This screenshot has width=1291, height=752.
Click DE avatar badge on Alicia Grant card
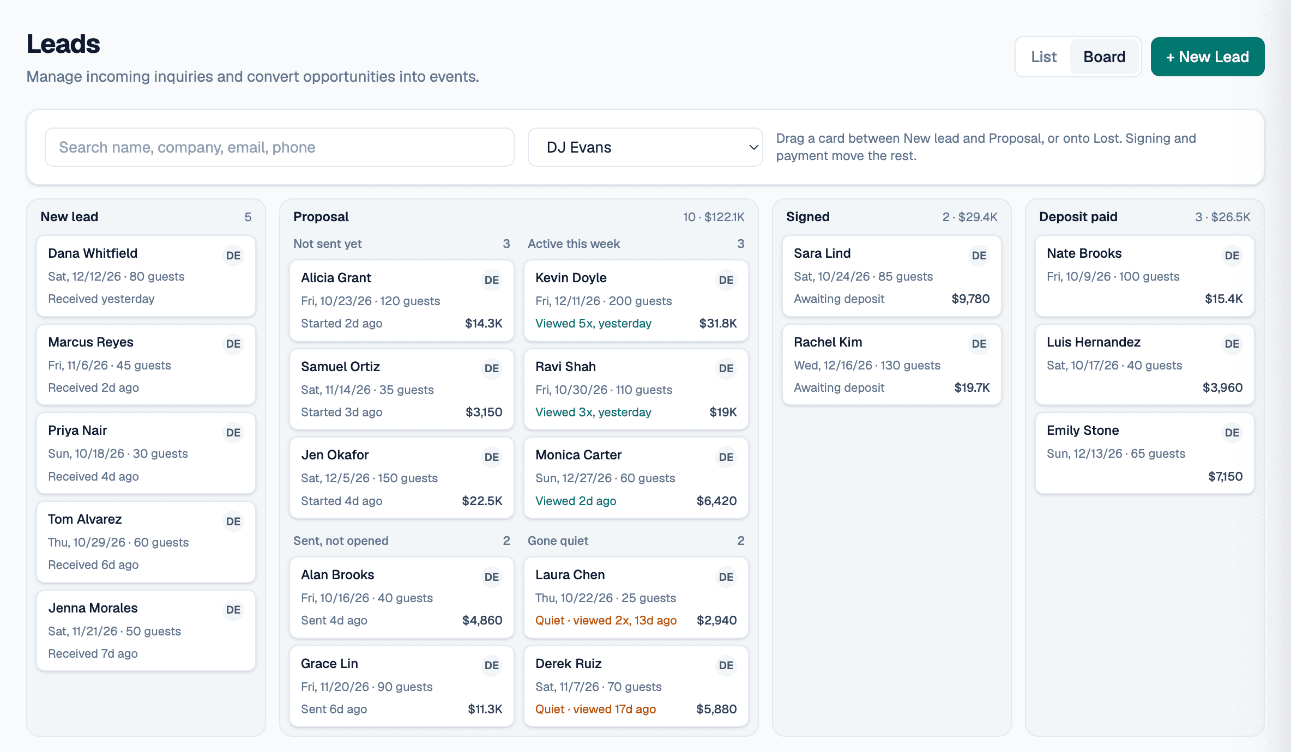pyautogui.click(x=492, y=280)
